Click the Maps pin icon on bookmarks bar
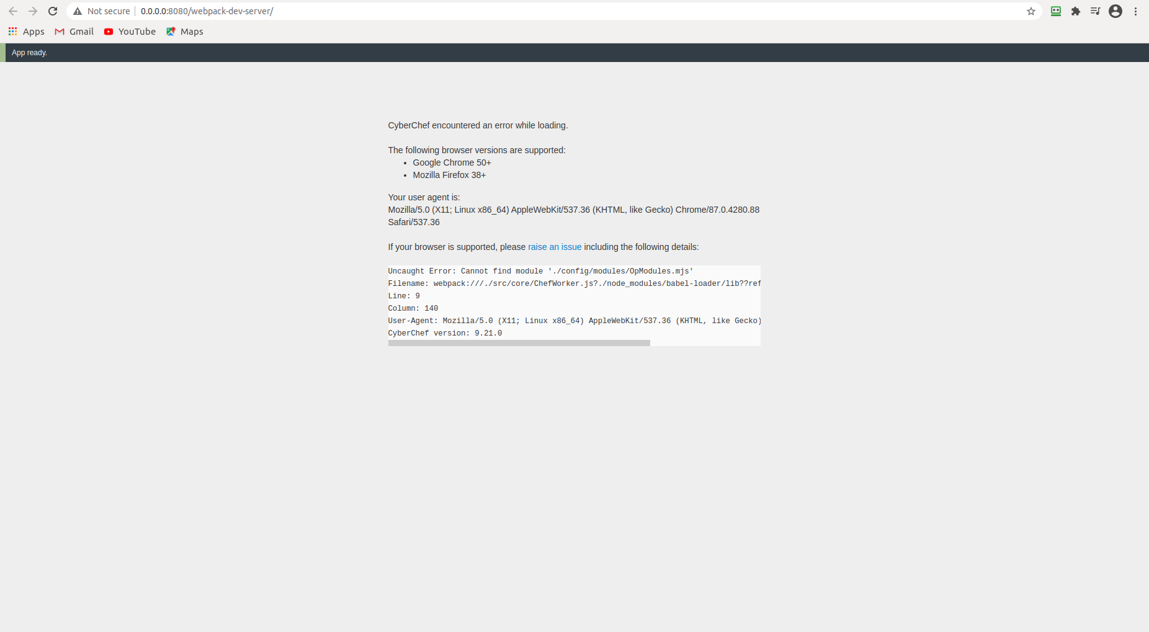1149x632 pixels. click(171, 31)
